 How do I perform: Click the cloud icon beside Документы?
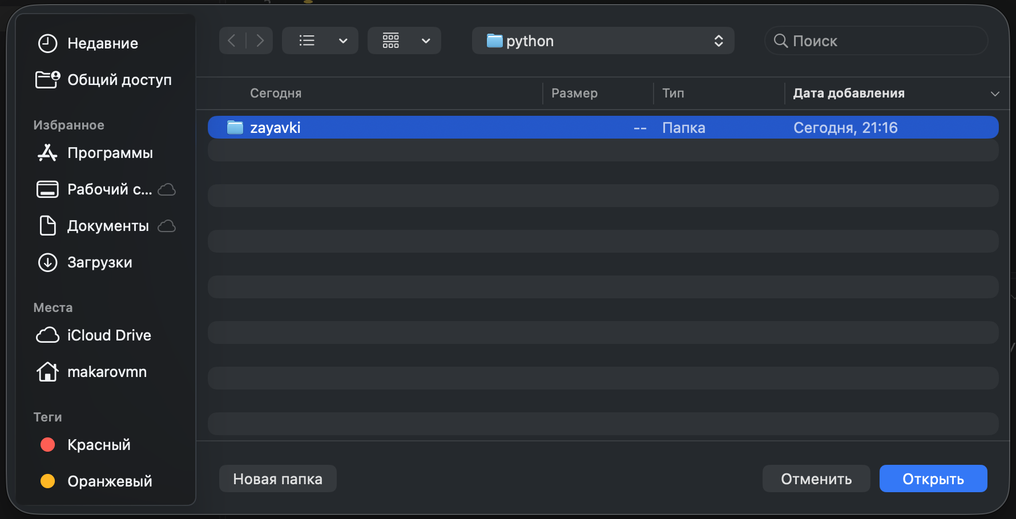(x=167, y=226)
